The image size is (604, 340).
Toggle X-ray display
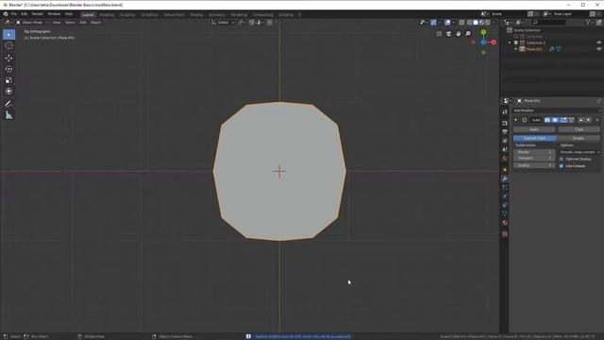tap(461, 23)
